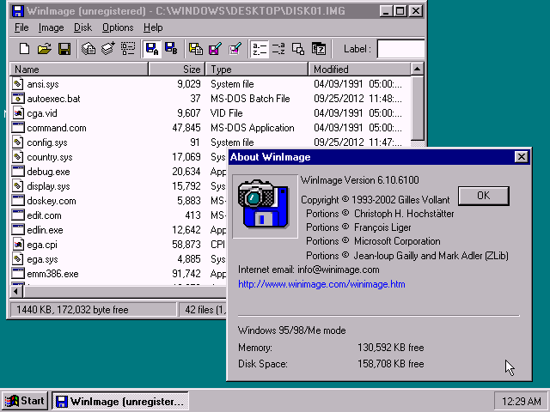This screenshot has width=550, height=412.
Task: Select the autoexec.bat file icon
Action: pos(17,99)
